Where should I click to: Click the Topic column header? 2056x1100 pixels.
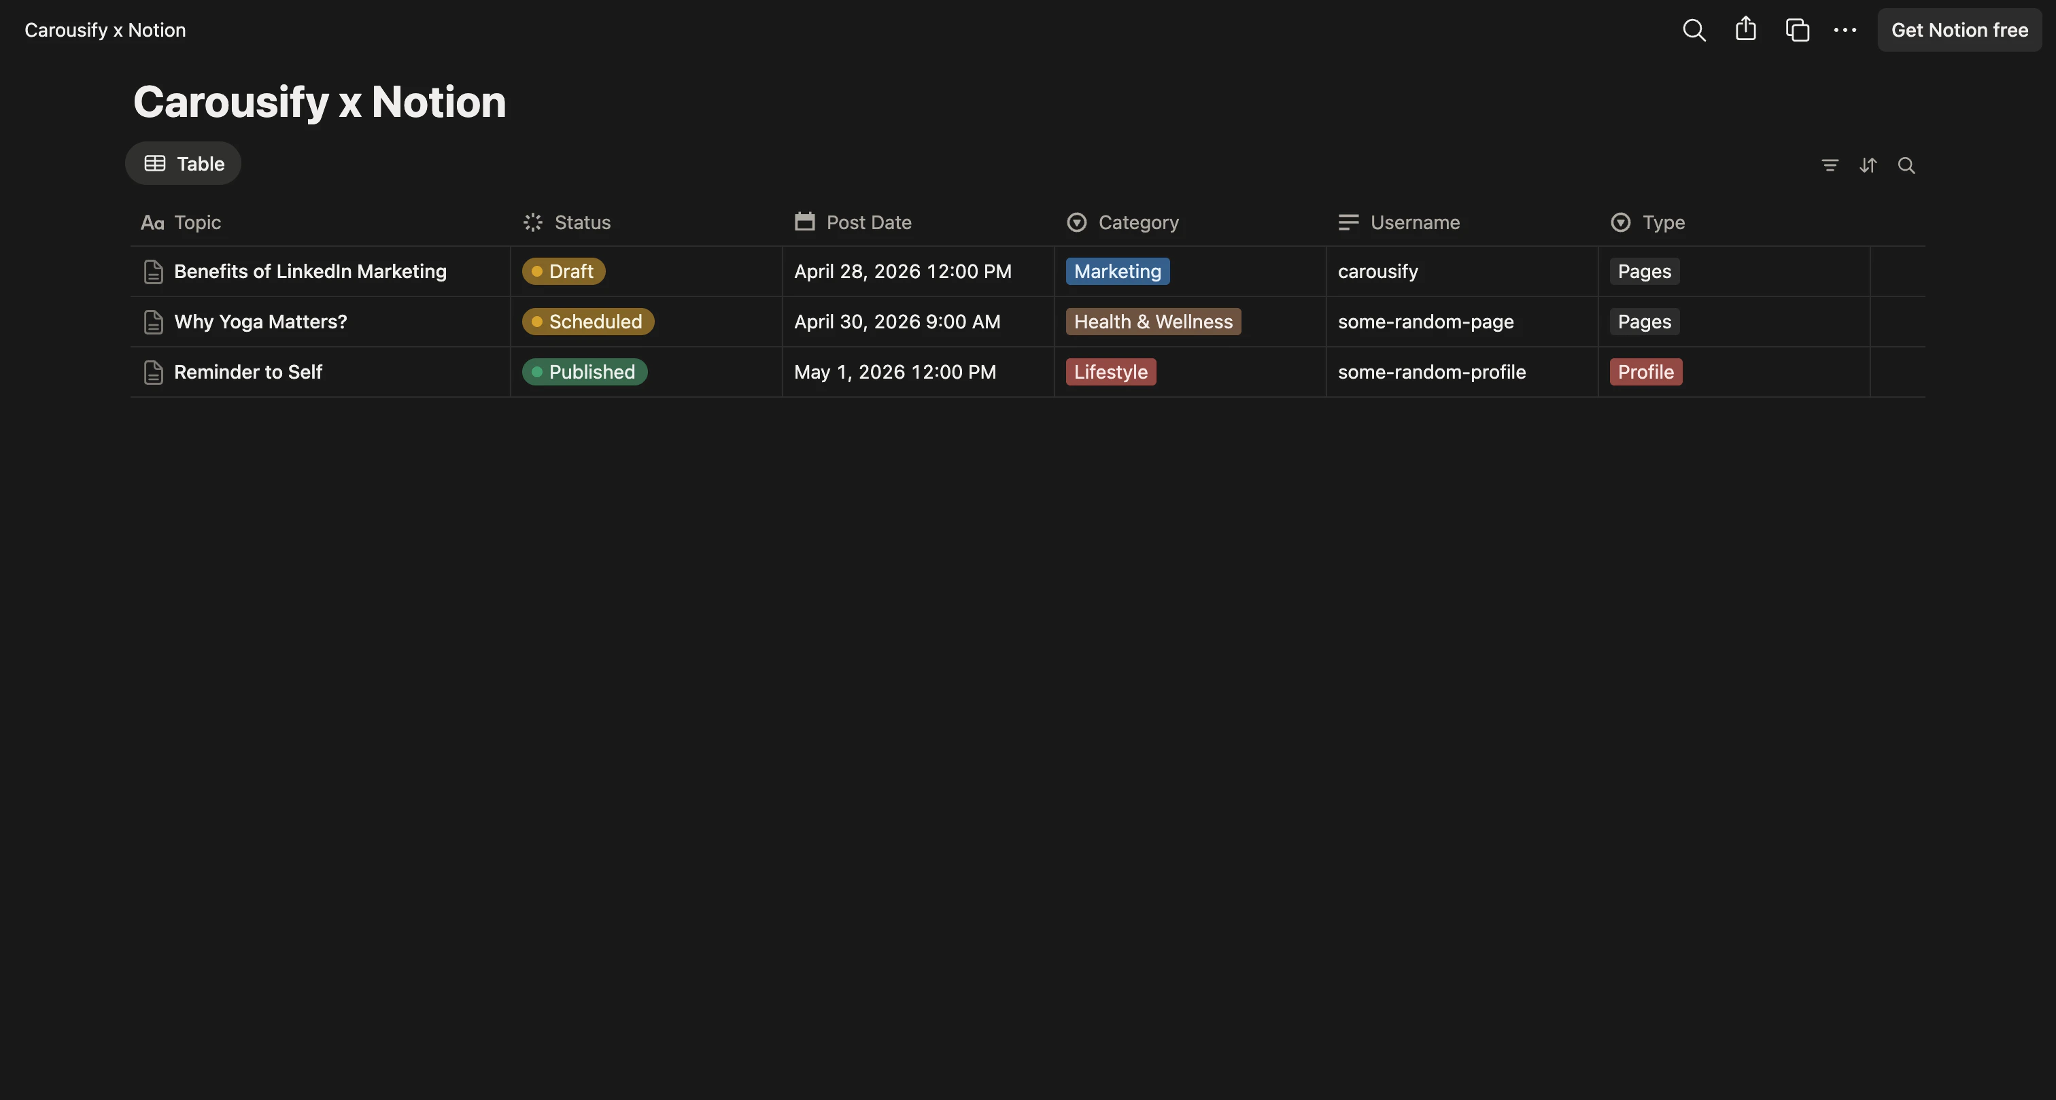click(x=320, y=223)
